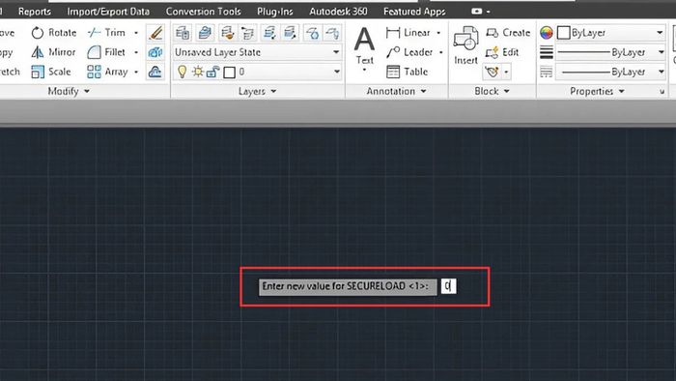676x381 pixels.
Task: Toggle layer 0 lock padlock icon
Action: pyautogui.click(x=213, y=72)
